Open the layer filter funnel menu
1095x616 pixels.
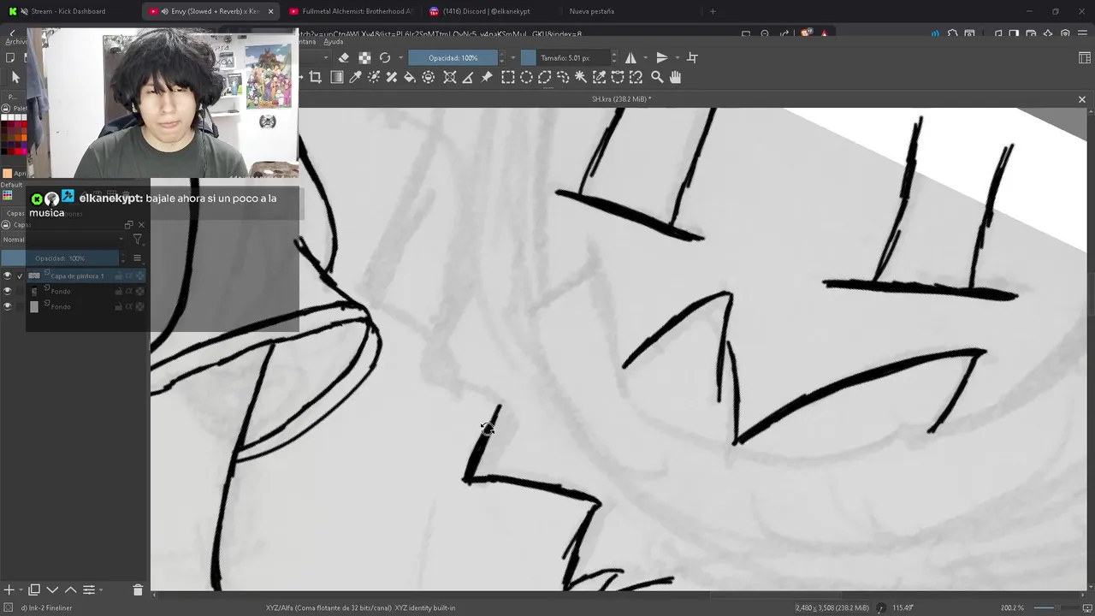pos(138,240)
